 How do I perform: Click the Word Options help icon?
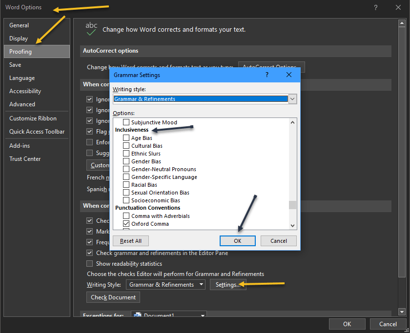click(x=376, y=7)
